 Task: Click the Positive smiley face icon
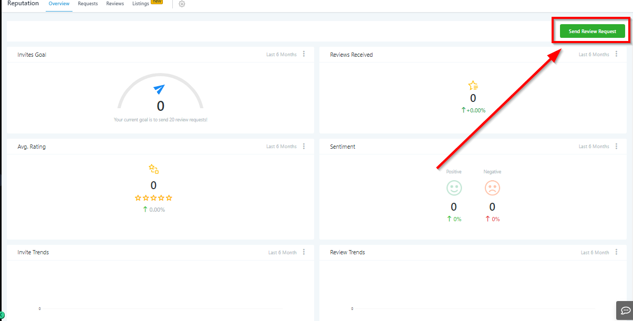click(x=454, y=188)
